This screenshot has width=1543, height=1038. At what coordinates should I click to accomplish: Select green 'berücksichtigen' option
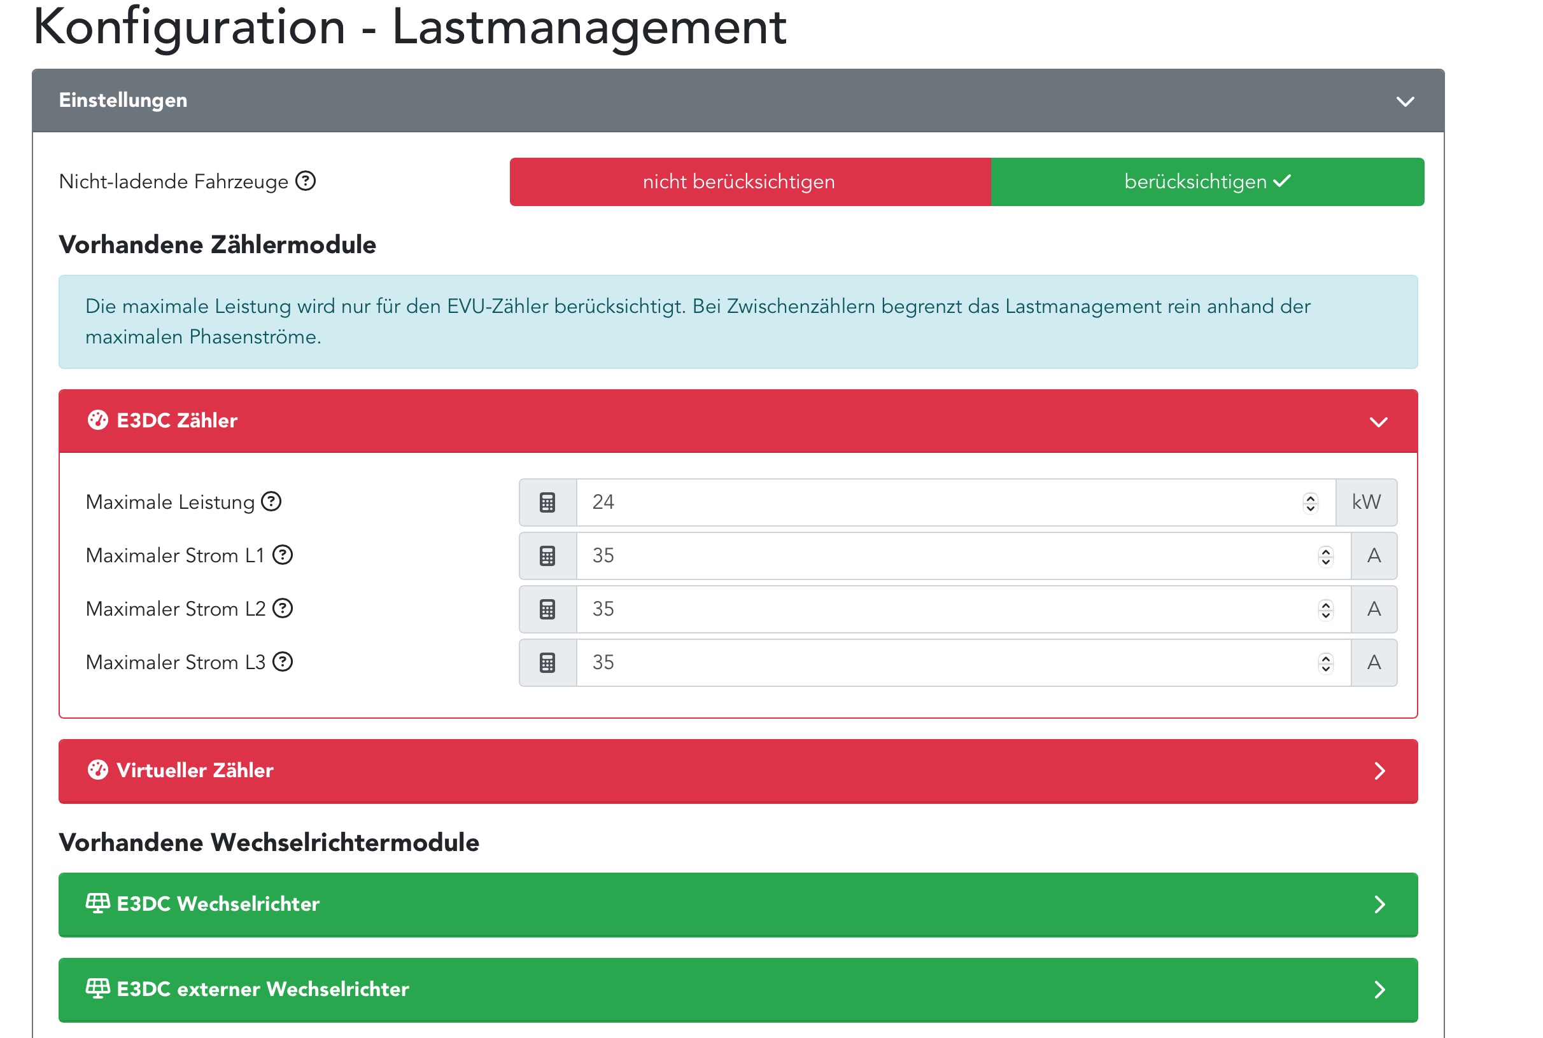[x=1206, y=181]
